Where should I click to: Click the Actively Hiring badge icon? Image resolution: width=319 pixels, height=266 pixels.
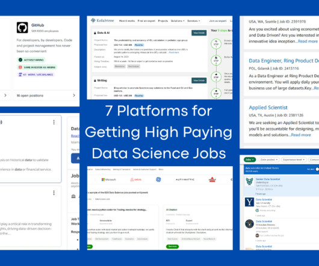click(x=20, y=60)
